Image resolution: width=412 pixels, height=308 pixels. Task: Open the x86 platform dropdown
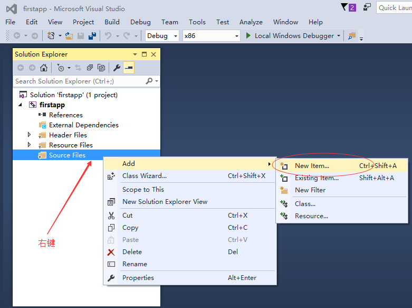click(211, 36)
